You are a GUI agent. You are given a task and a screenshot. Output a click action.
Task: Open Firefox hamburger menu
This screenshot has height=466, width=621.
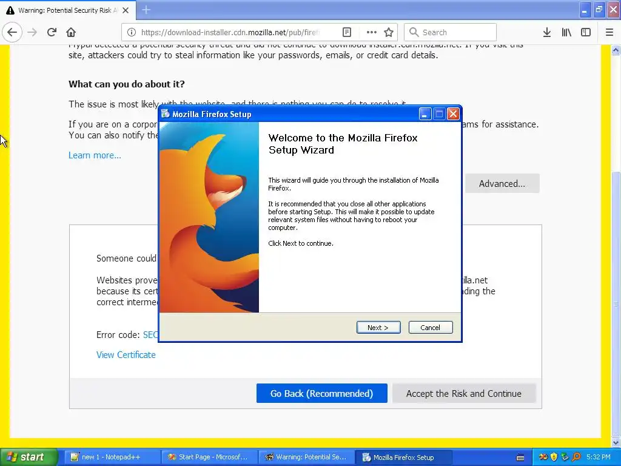(x=609, y=32)
